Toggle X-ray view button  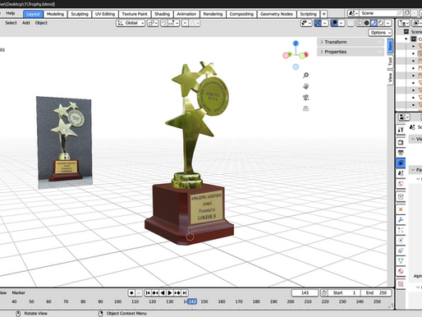[x=351, y=23]
